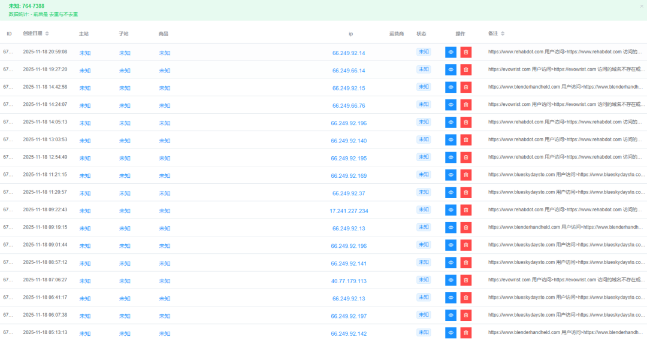This screenshot has height=340, width=647.
Task: Click 未知 status tag in 07:06:27 row
Action: click(424, 280)
